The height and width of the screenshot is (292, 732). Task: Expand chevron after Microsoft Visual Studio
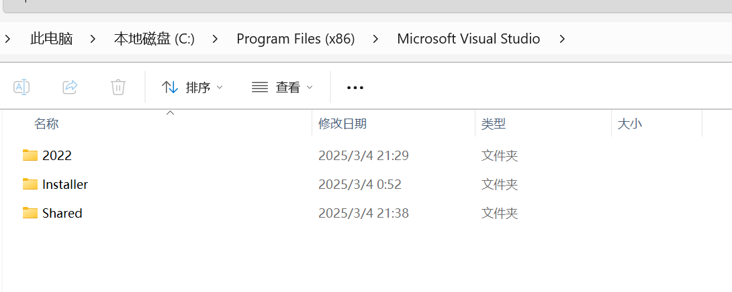[562, 39]
